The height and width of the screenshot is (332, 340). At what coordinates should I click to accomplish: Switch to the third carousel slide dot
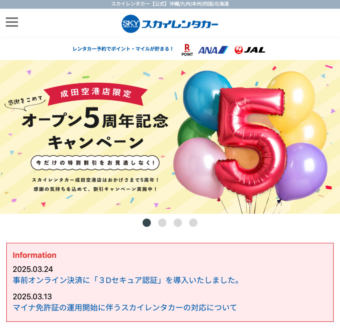178,223
